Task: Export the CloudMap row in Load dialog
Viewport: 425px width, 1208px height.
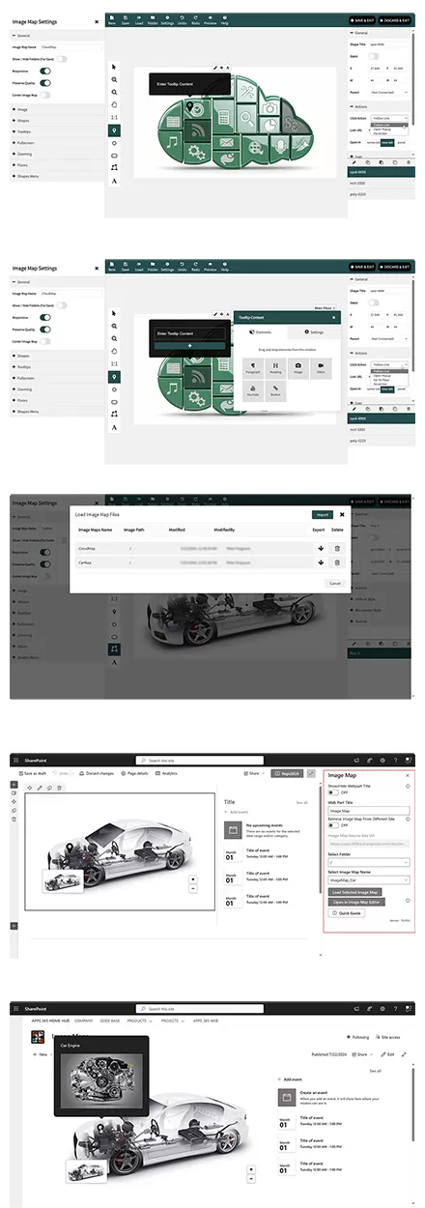Action: point(321,548)
